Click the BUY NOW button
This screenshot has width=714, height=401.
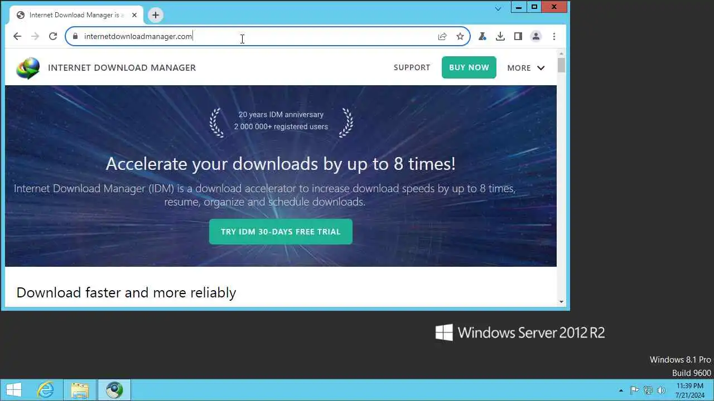469,67
